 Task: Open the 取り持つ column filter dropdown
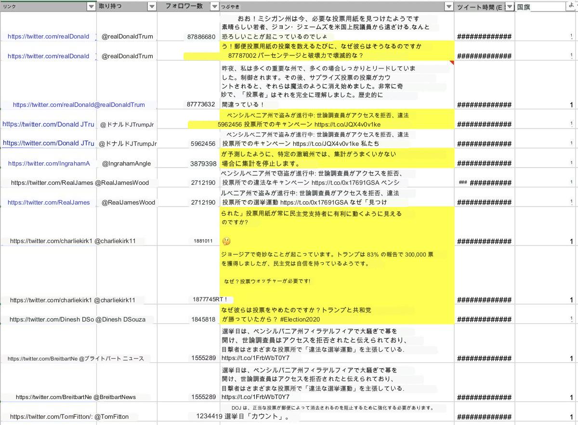[x=152, y=6]
